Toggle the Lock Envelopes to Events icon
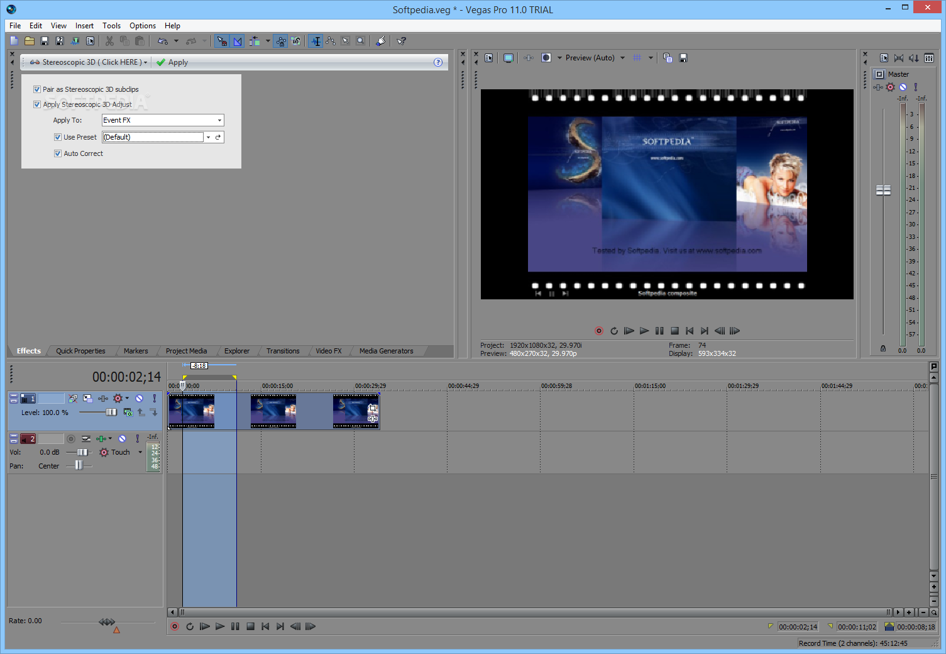The width and height of the screenshot is (946, 654). coord(281,41)
